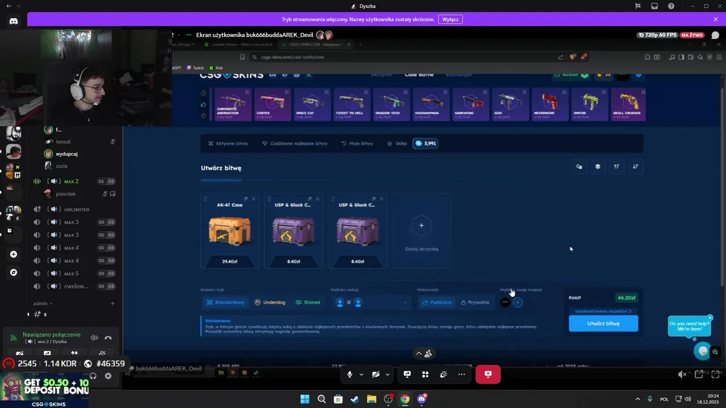
Task: Open Steam from the taskbar
Action: tap(354, 399)
